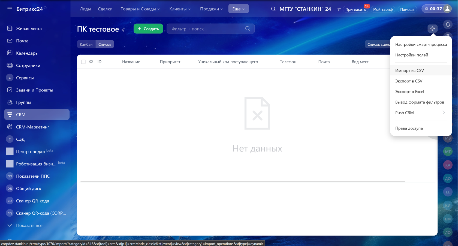Click the Помощь button
The image size is (458, 246).
(x=407, y=9)
